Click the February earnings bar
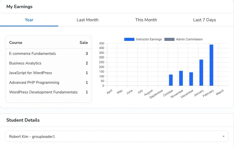This screenshot has width=234, height=146. (211, 65)
